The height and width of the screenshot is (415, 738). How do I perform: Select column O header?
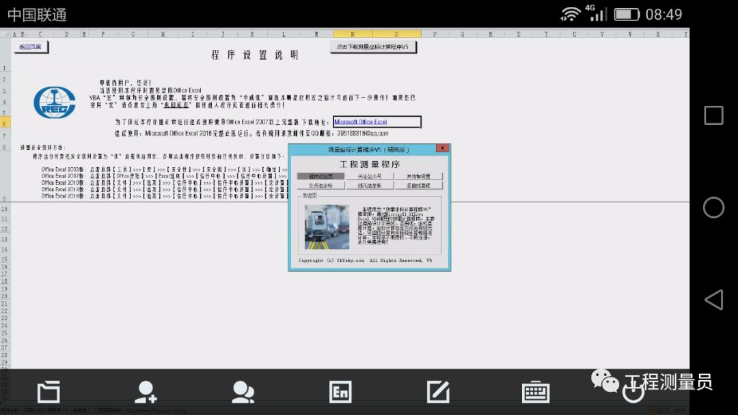tap(396, 34)
